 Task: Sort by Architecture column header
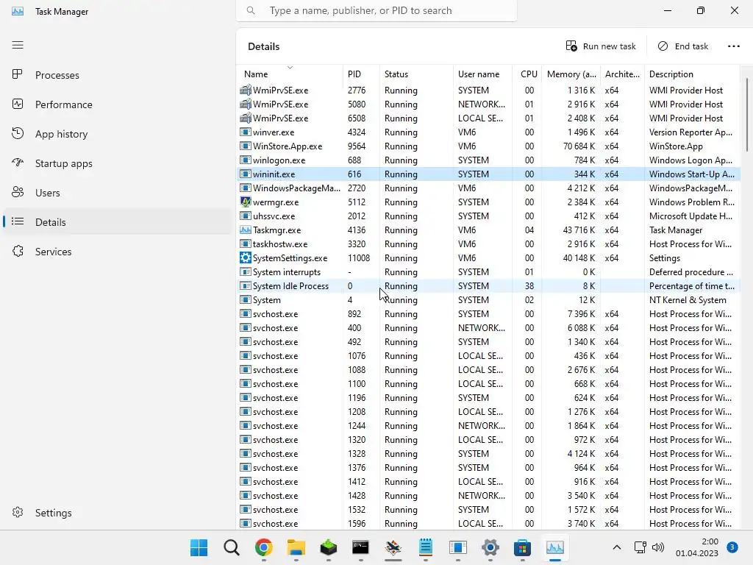click(622, 74)
